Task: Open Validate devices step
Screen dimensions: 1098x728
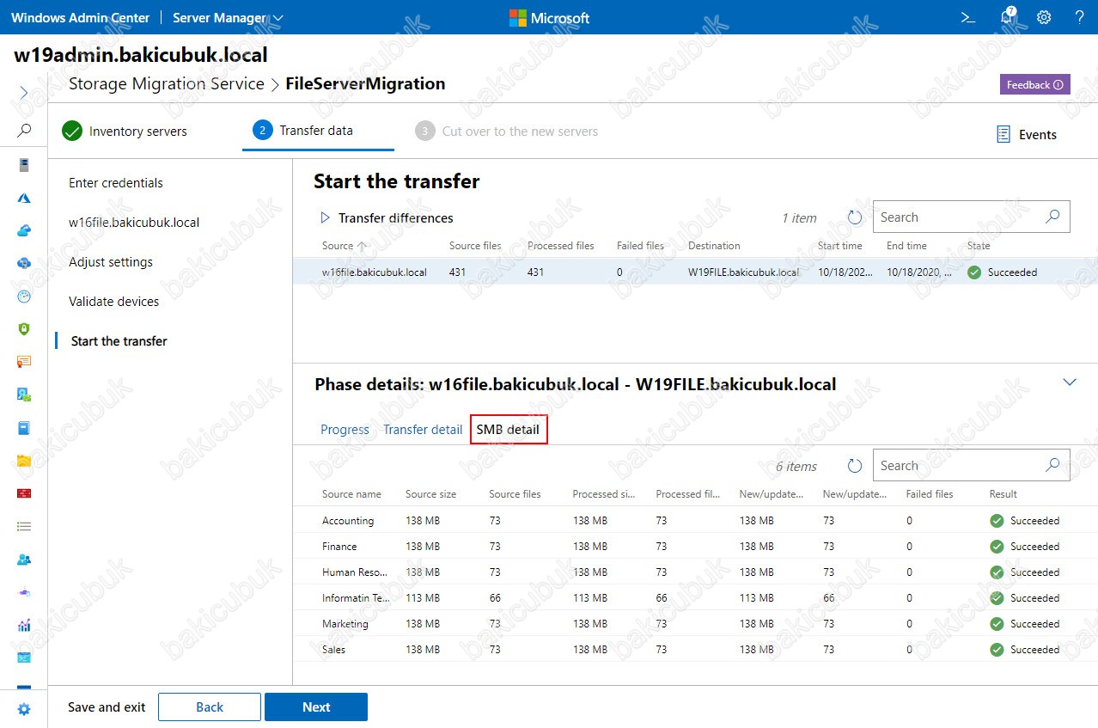Action: click(x=114, y=301)
